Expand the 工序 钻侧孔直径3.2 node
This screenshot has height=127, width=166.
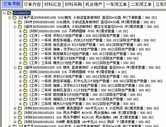point(20,90)
